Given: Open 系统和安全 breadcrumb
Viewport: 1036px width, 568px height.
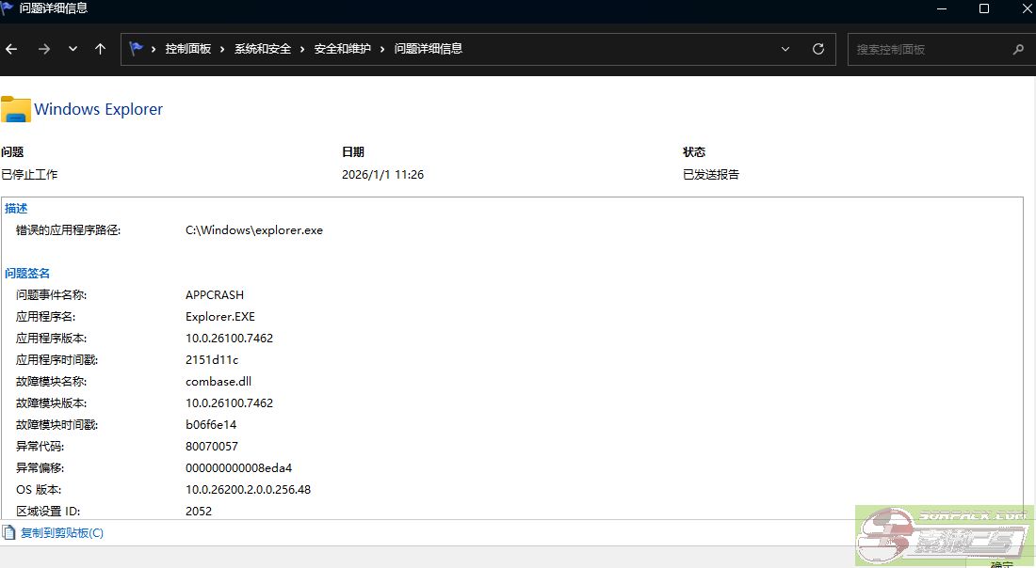Looking at the screenshot, I should (263, 49).
